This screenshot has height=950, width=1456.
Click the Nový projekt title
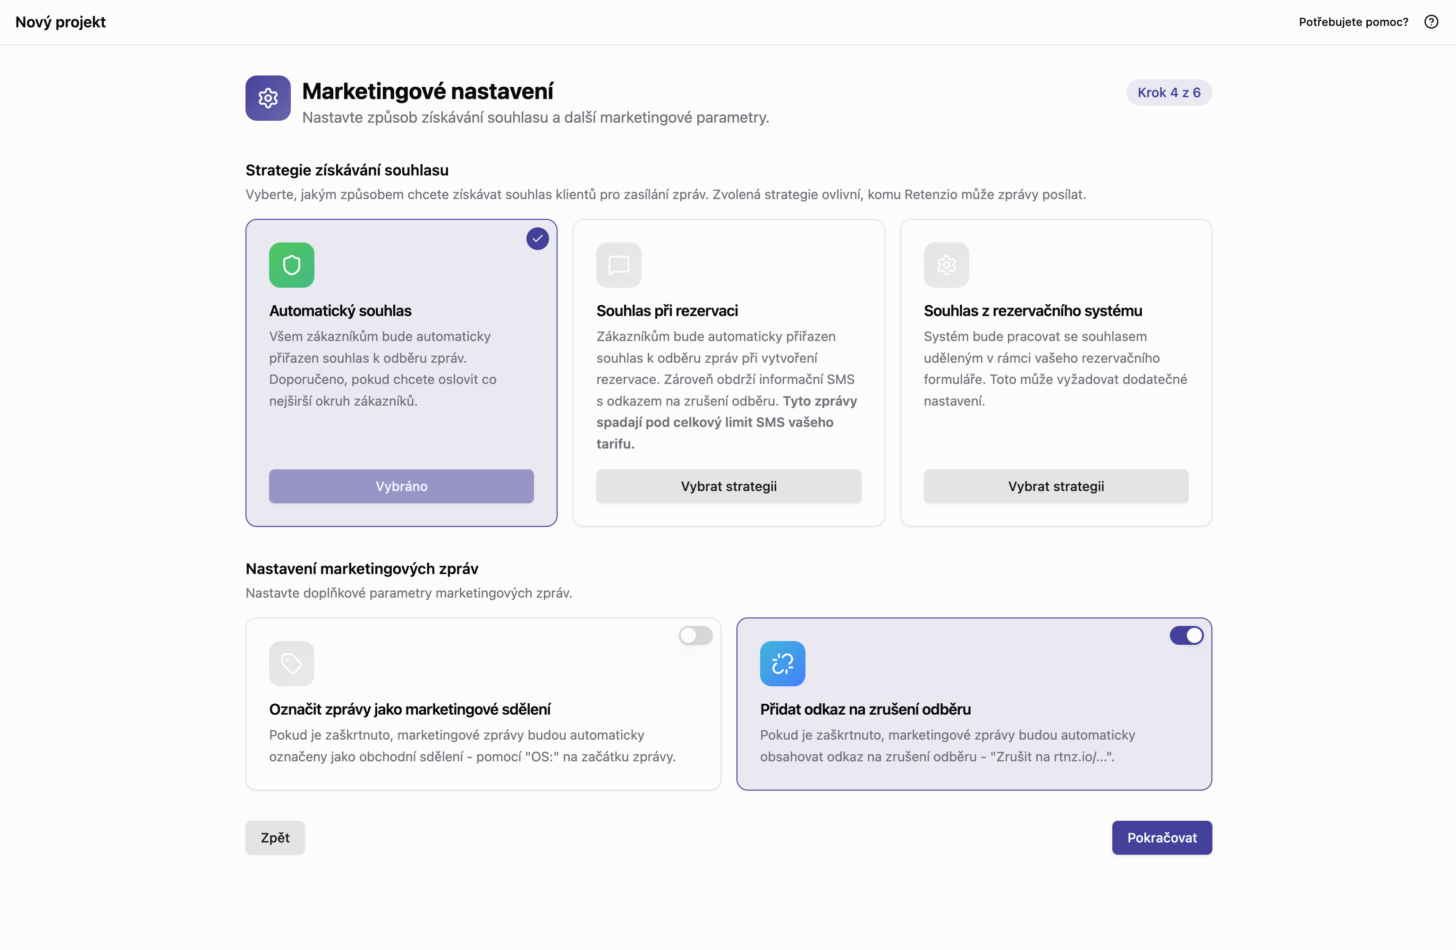[60, 22]
